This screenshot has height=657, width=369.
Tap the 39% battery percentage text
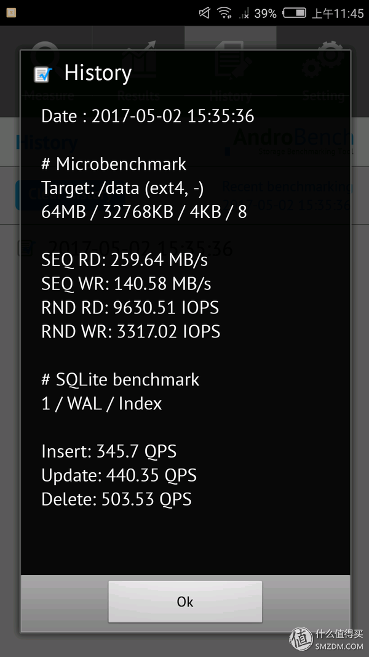[x=265, y=13]
